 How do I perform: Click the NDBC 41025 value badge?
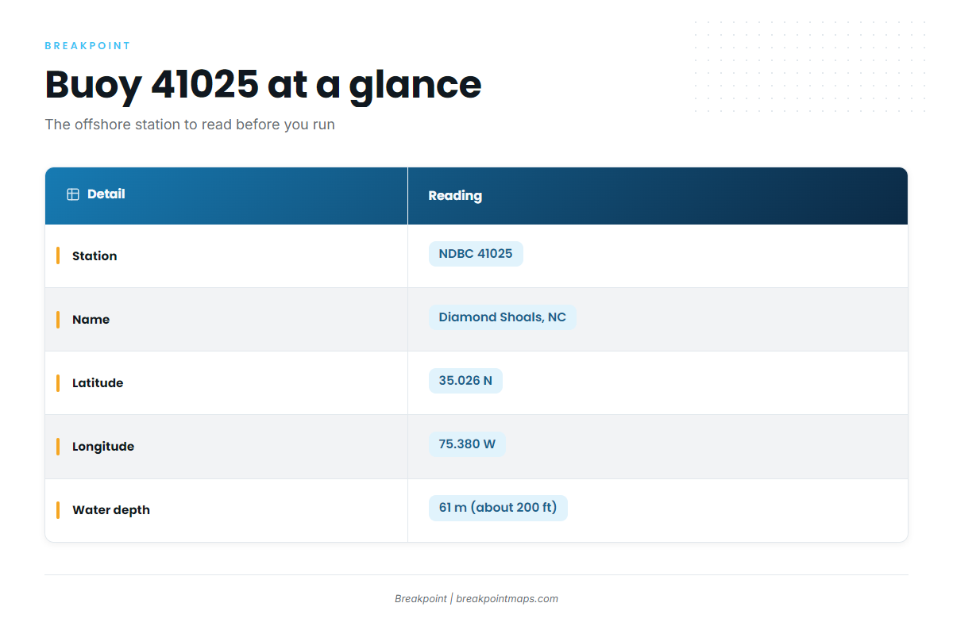[476, 254]
